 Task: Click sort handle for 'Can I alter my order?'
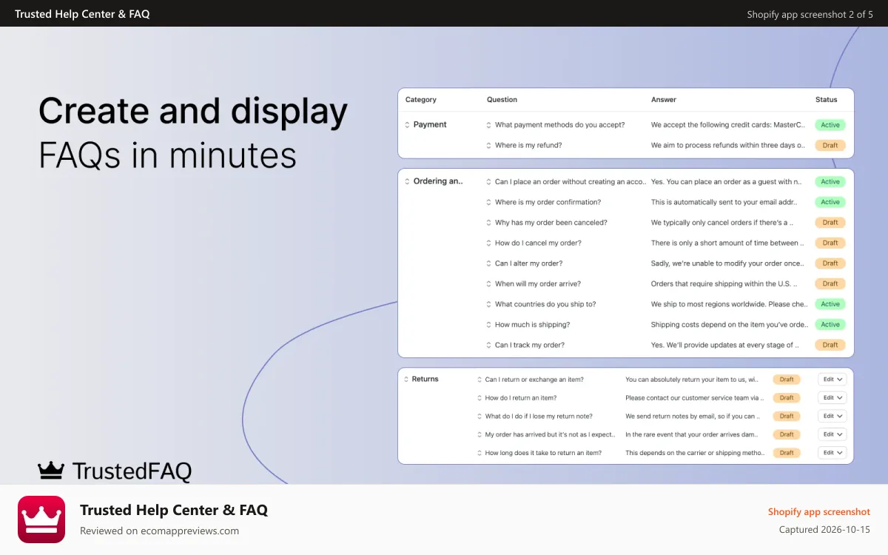(488, 263)
